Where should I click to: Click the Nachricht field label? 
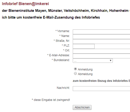[63, 88]
